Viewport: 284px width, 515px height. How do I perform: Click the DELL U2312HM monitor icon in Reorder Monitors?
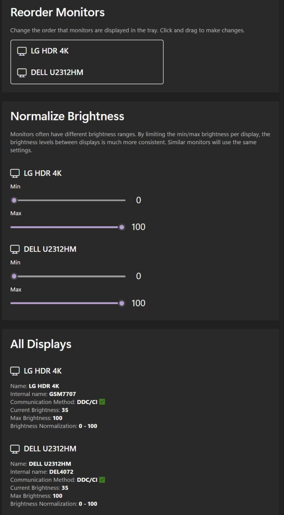click(x=22, y=72)
